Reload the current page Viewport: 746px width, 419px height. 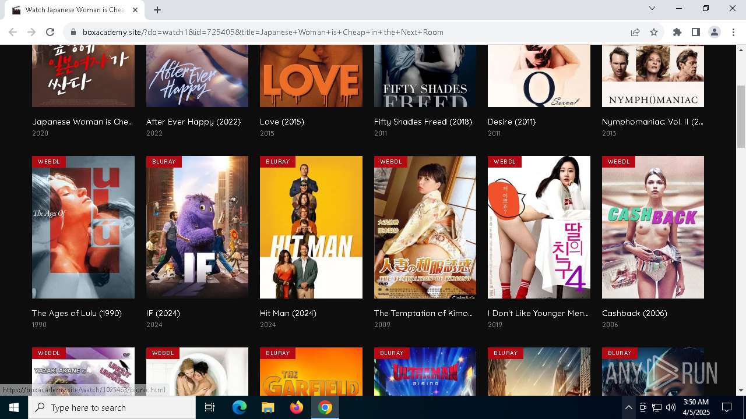pos(50,32)
